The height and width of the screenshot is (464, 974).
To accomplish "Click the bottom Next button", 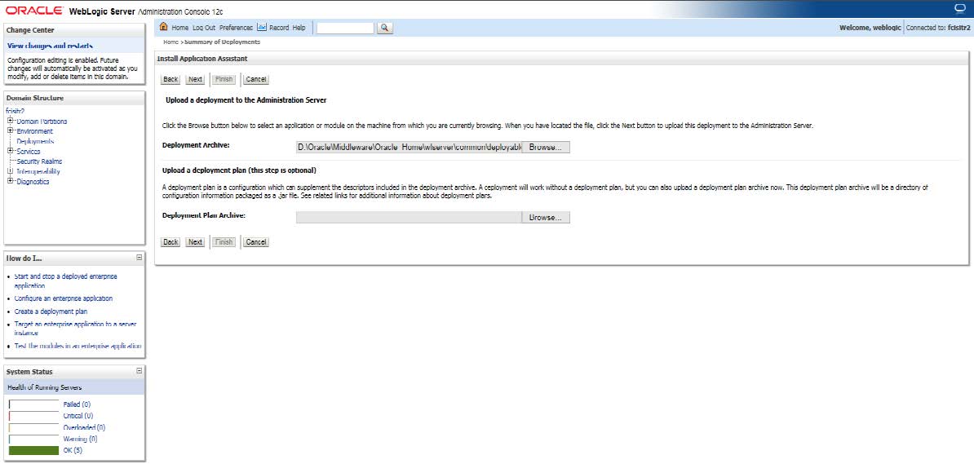I will (195, 242).
